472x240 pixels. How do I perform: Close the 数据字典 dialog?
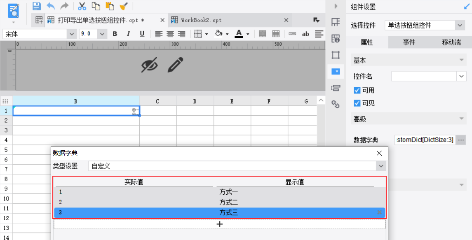[x=379, y=153]
